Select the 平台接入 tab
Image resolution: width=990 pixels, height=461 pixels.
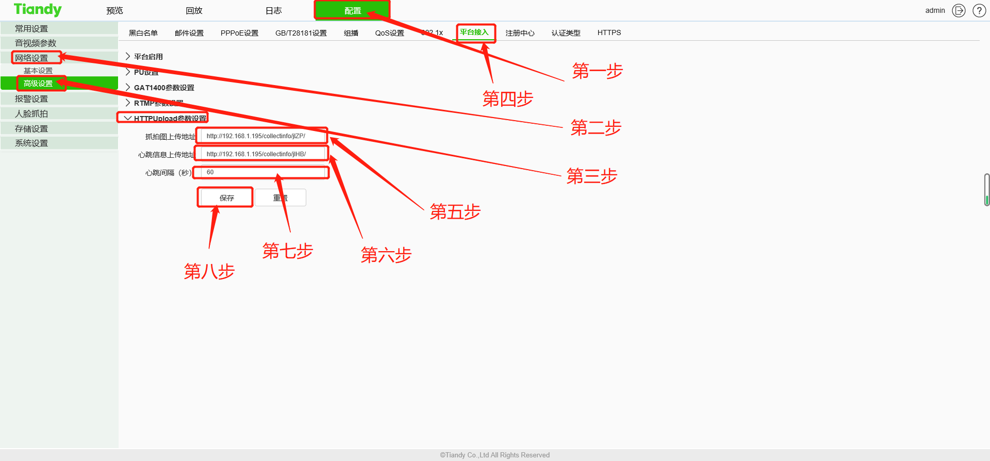click(474, 32)
